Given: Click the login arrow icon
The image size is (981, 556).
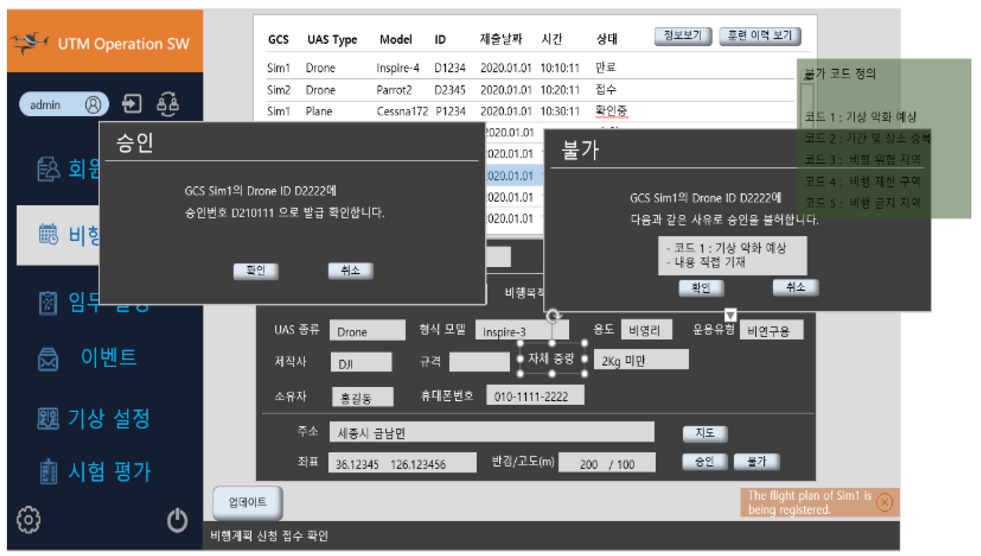Looking at the screenshot, I should (x=131, y=104).
